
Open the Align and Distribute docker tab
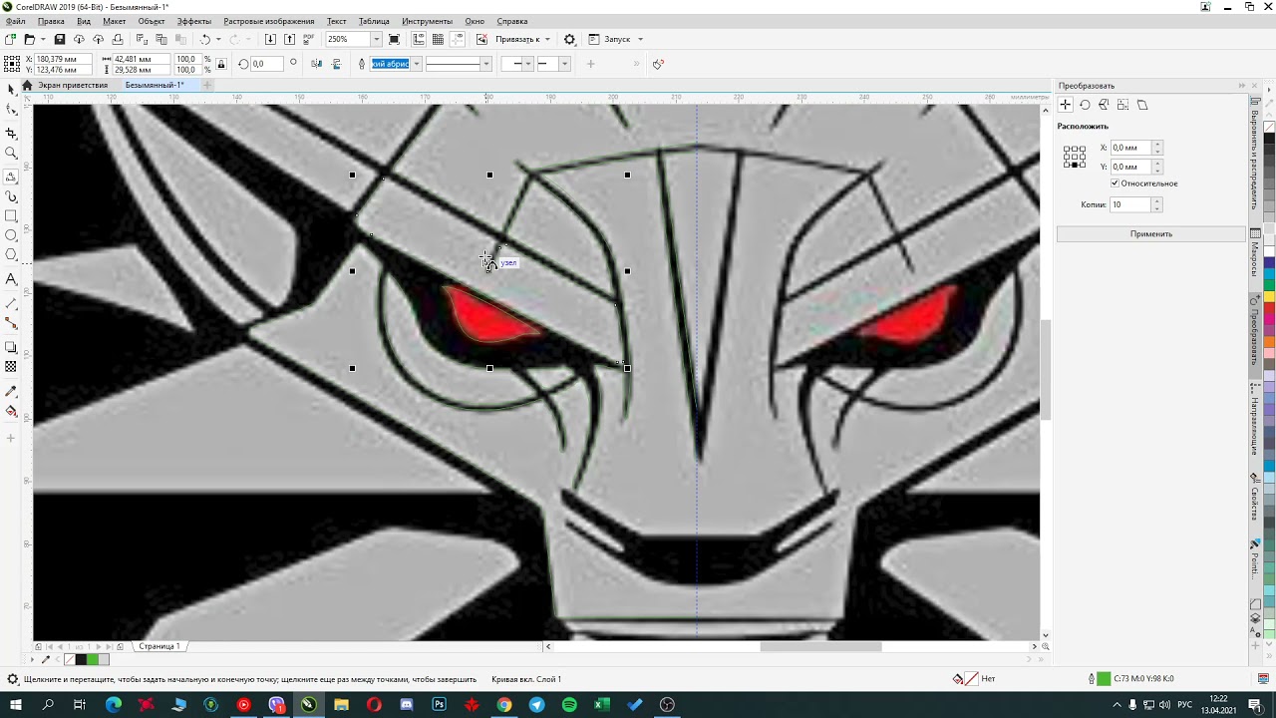pyautogui.click(x=1254, y=155)
